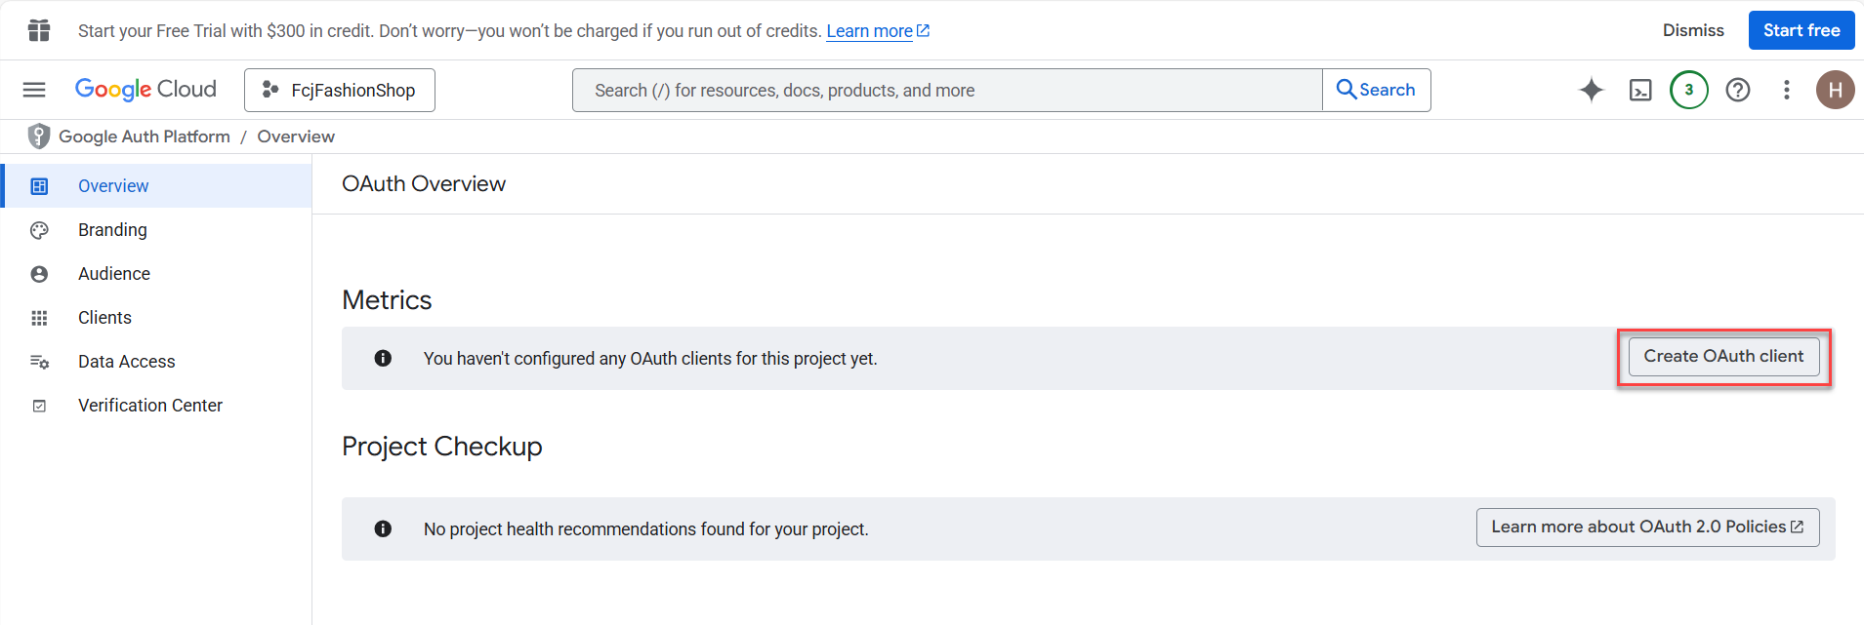Open the main navigation hamburger menu
The image size is (1864, 625).
[x=34, y=90]
